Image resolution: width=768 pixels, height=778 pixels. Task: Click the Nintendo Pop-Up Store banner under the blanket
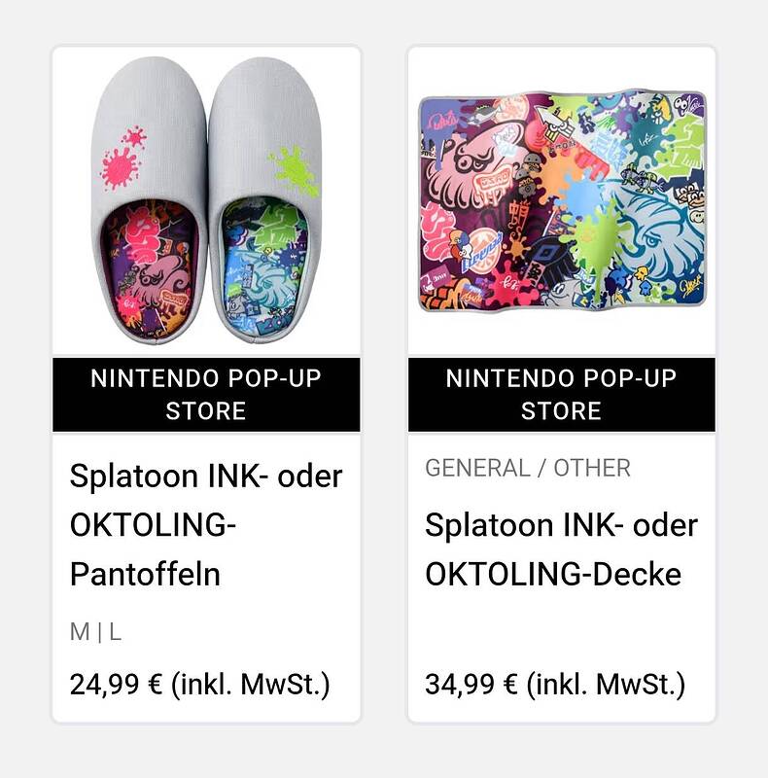561,394
